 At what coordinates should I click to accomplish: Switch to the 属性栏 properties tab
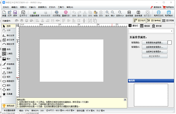[x=133, y=26]
